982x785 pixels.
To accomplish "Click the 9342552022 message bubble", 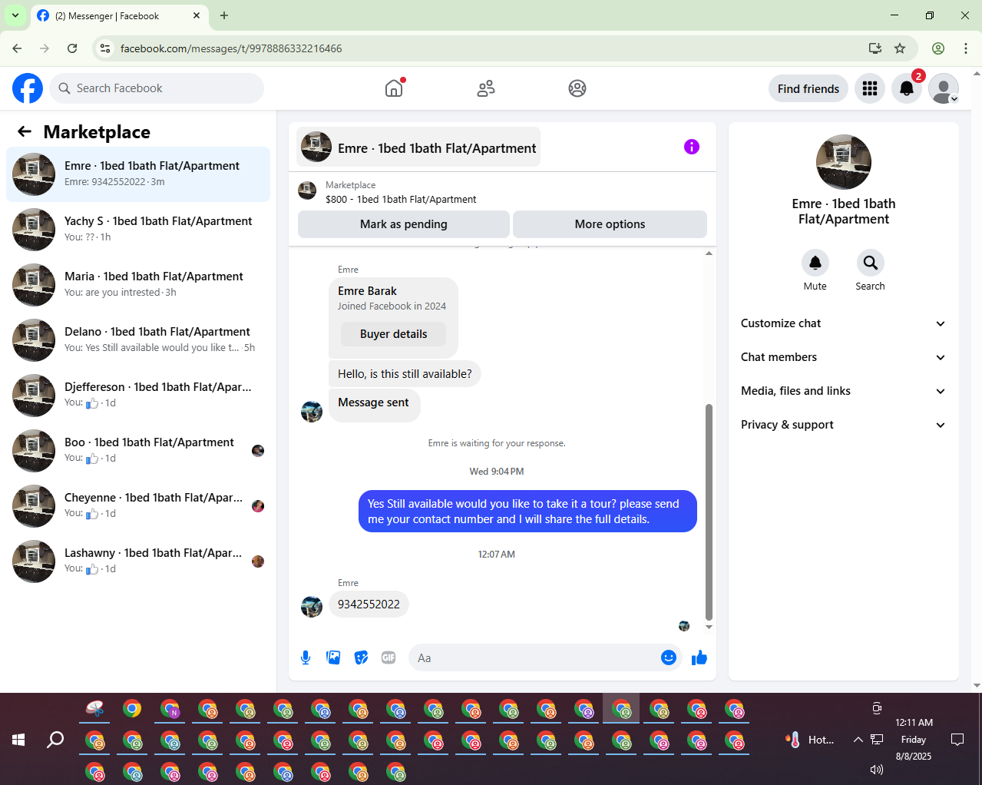I will pos(369,604).
